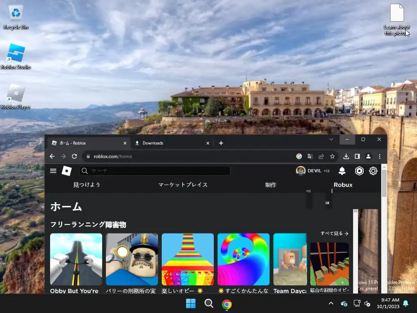Open Windows notification bell in tray
Image resolution: width=417 pixels, height=313 pixels.
pos(406,303)
